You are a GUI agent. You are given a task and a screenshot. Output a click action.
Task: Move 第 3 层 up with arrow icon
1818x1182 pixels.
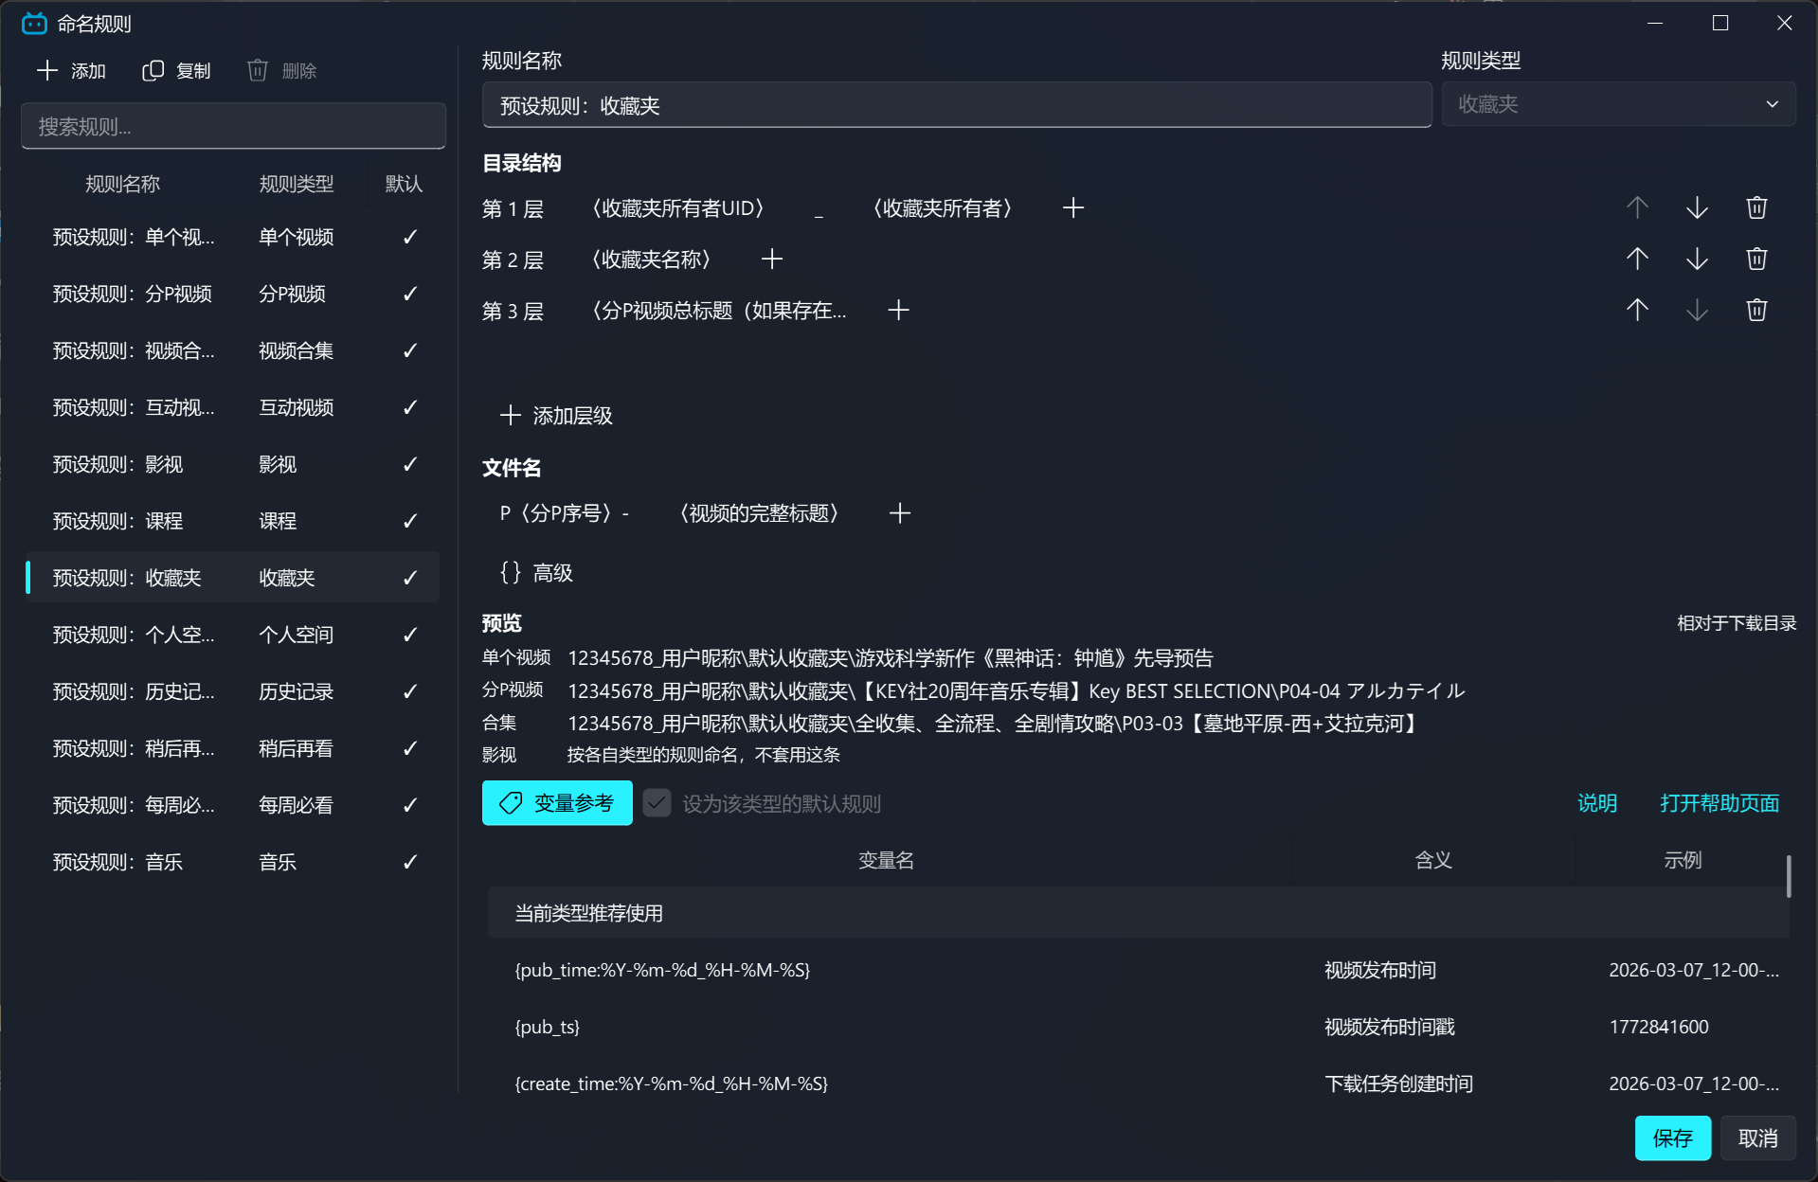pyautogui.click(x=1638, y=311)
